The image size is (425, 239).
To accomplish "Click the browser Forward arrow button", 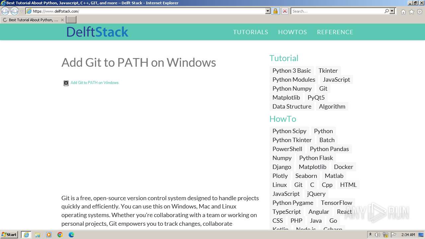I will 14,11.
